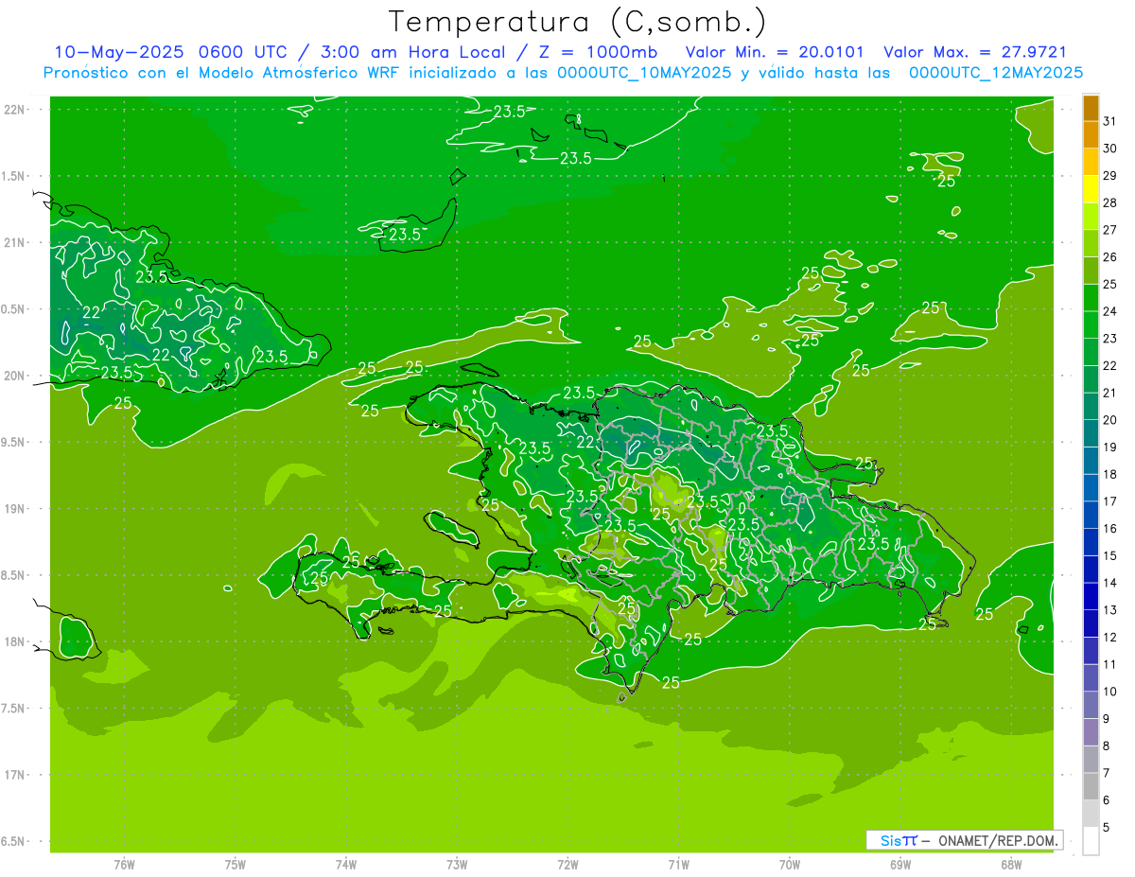Click the '24' value on the color scale
This screenshot has width=1135, height=877.
pyautogui.click(x=1110, y=311)
